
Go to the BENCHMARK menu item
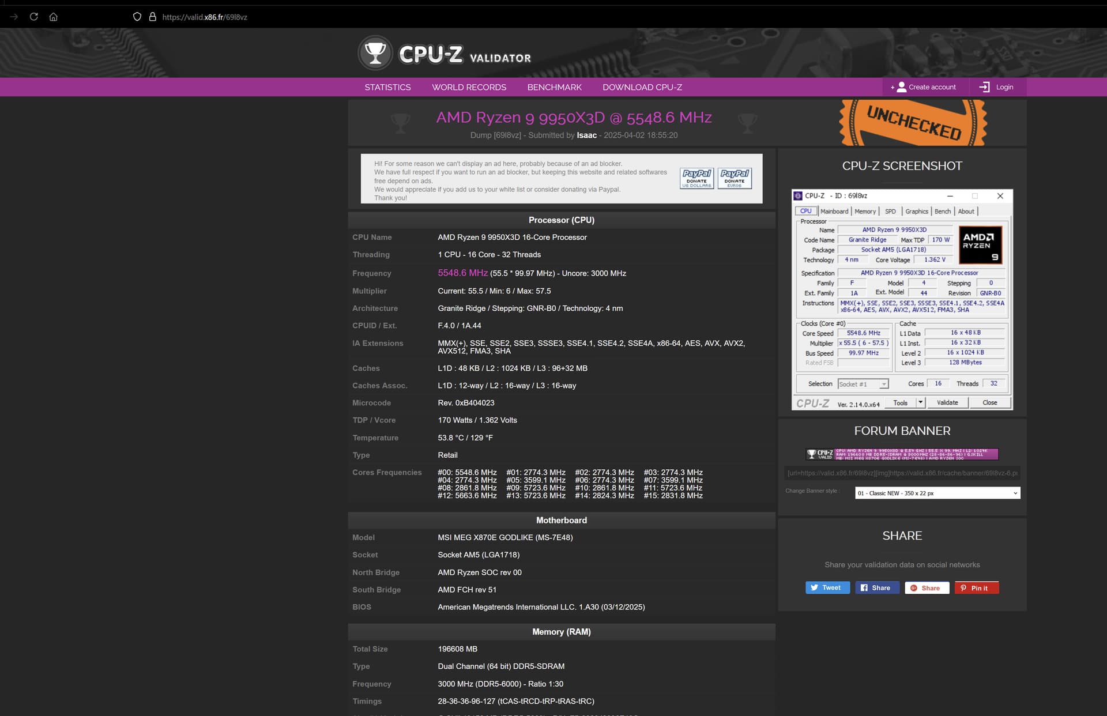point(554,87)
